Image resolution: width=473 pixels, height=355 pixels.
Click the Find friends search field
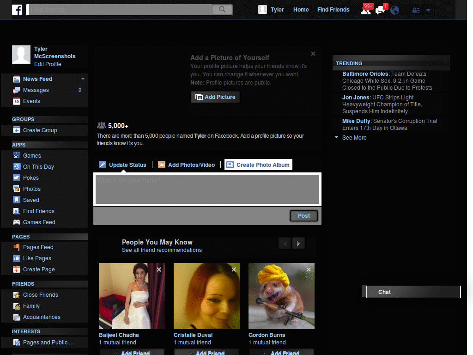[x=119, y=10]
